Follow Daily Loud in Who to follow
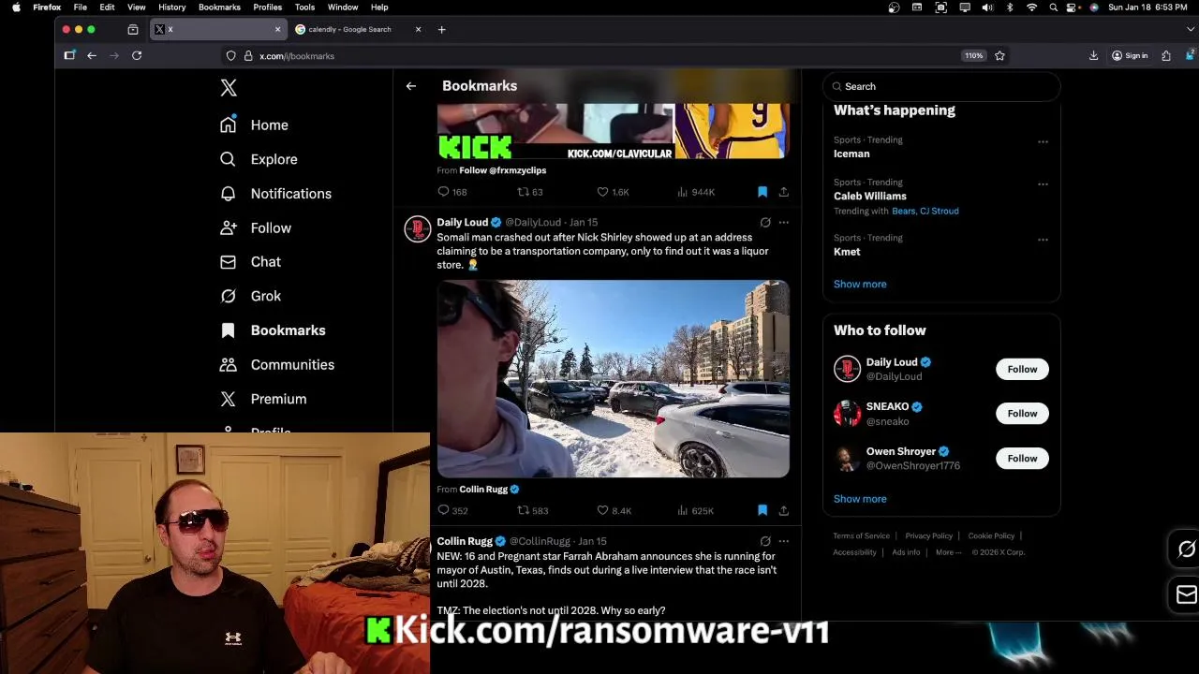The height and width of the screenshot is (674, 1199). 1022,369
